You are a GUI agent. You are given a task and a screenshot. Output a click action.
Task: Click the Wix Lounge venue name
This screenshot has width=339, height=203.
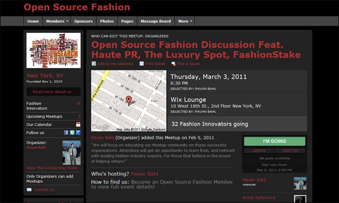188,100
